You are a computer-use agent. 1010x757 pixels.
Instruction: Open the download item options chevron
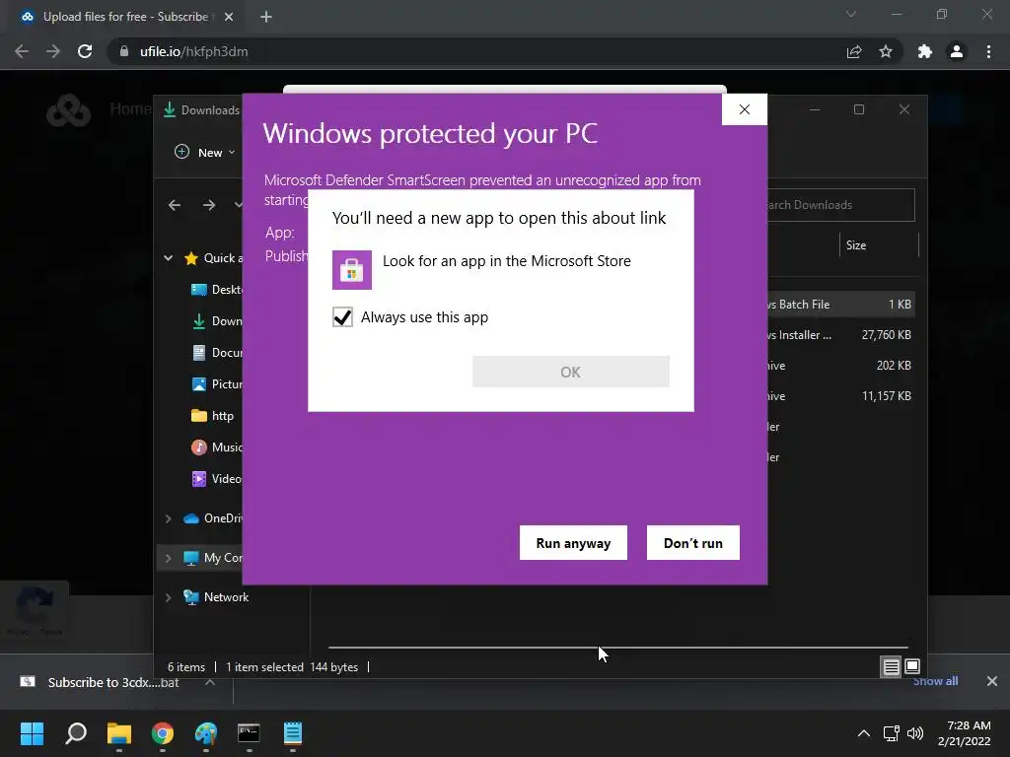(209, 682)
